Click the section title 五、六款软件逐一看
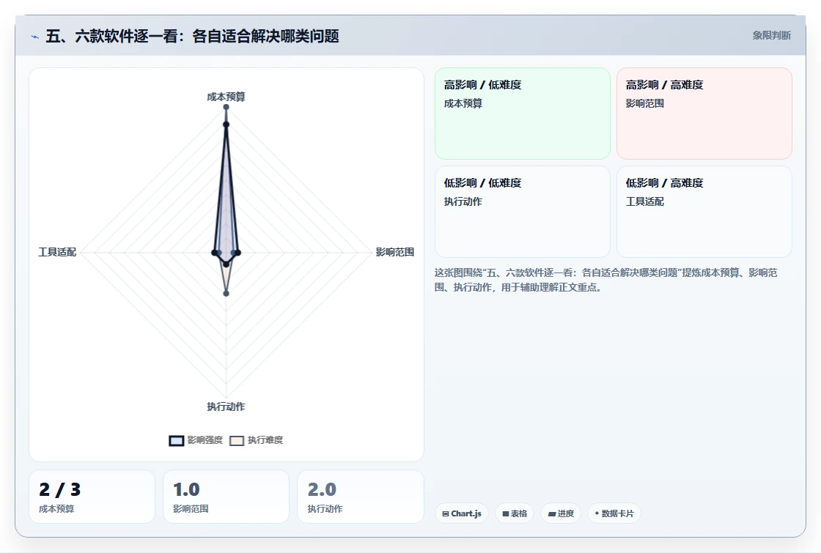821x553 pixels. tap(192, 36)
